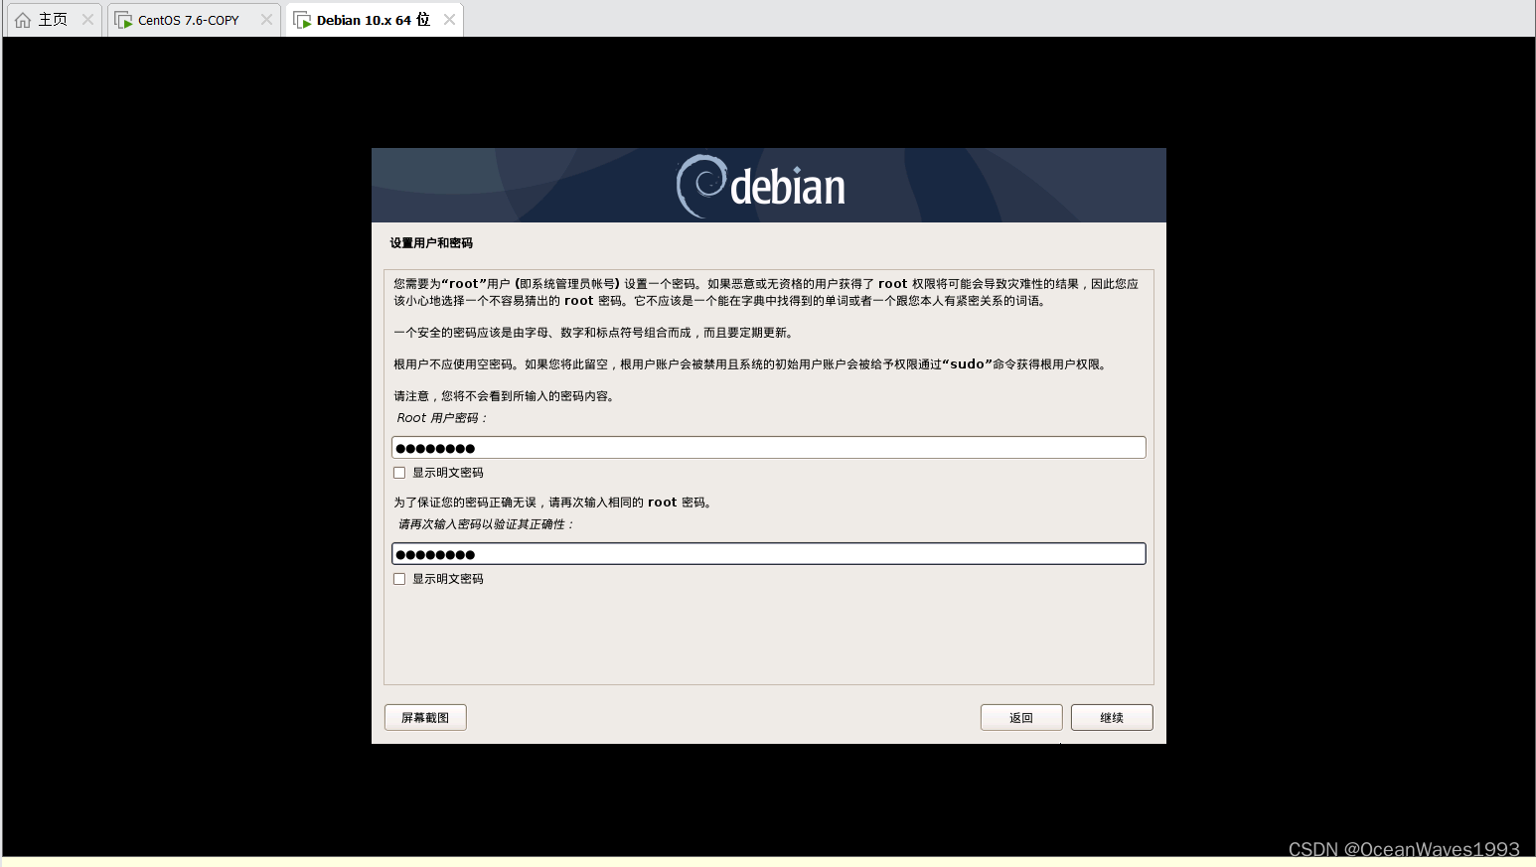
Task: Focus the password confirmation input field
Action: click(768, 554)
